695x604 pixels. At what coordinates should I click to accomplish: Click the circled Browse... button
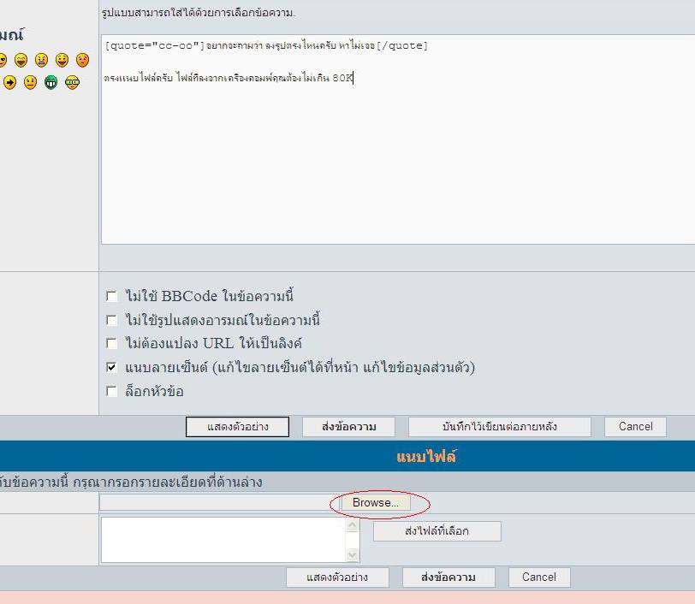coord(376,502)
